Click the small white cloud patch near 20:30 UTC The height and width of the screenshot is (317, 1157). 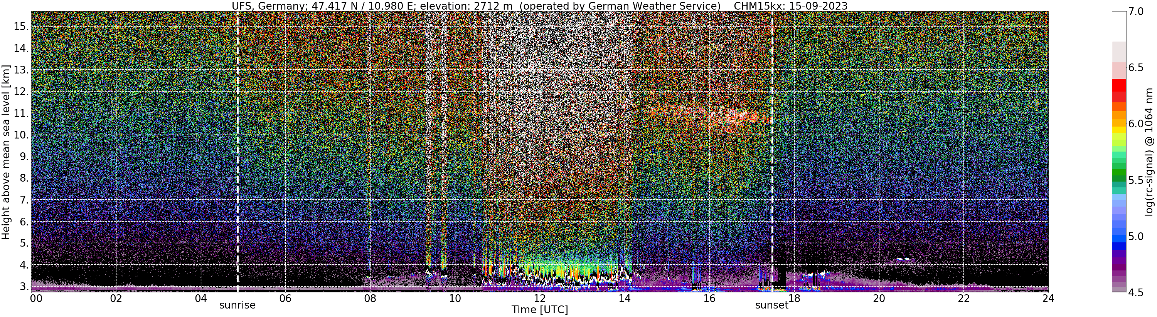(x=903, y=259)
